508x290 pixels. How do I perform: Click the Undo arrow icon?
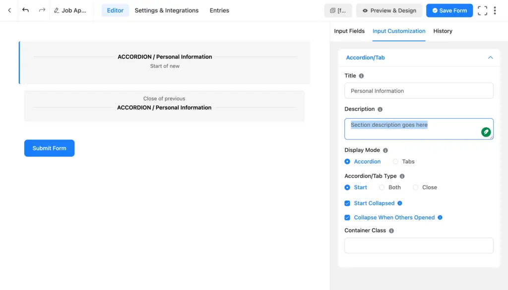pyautogui.click(x=25, y=10)
